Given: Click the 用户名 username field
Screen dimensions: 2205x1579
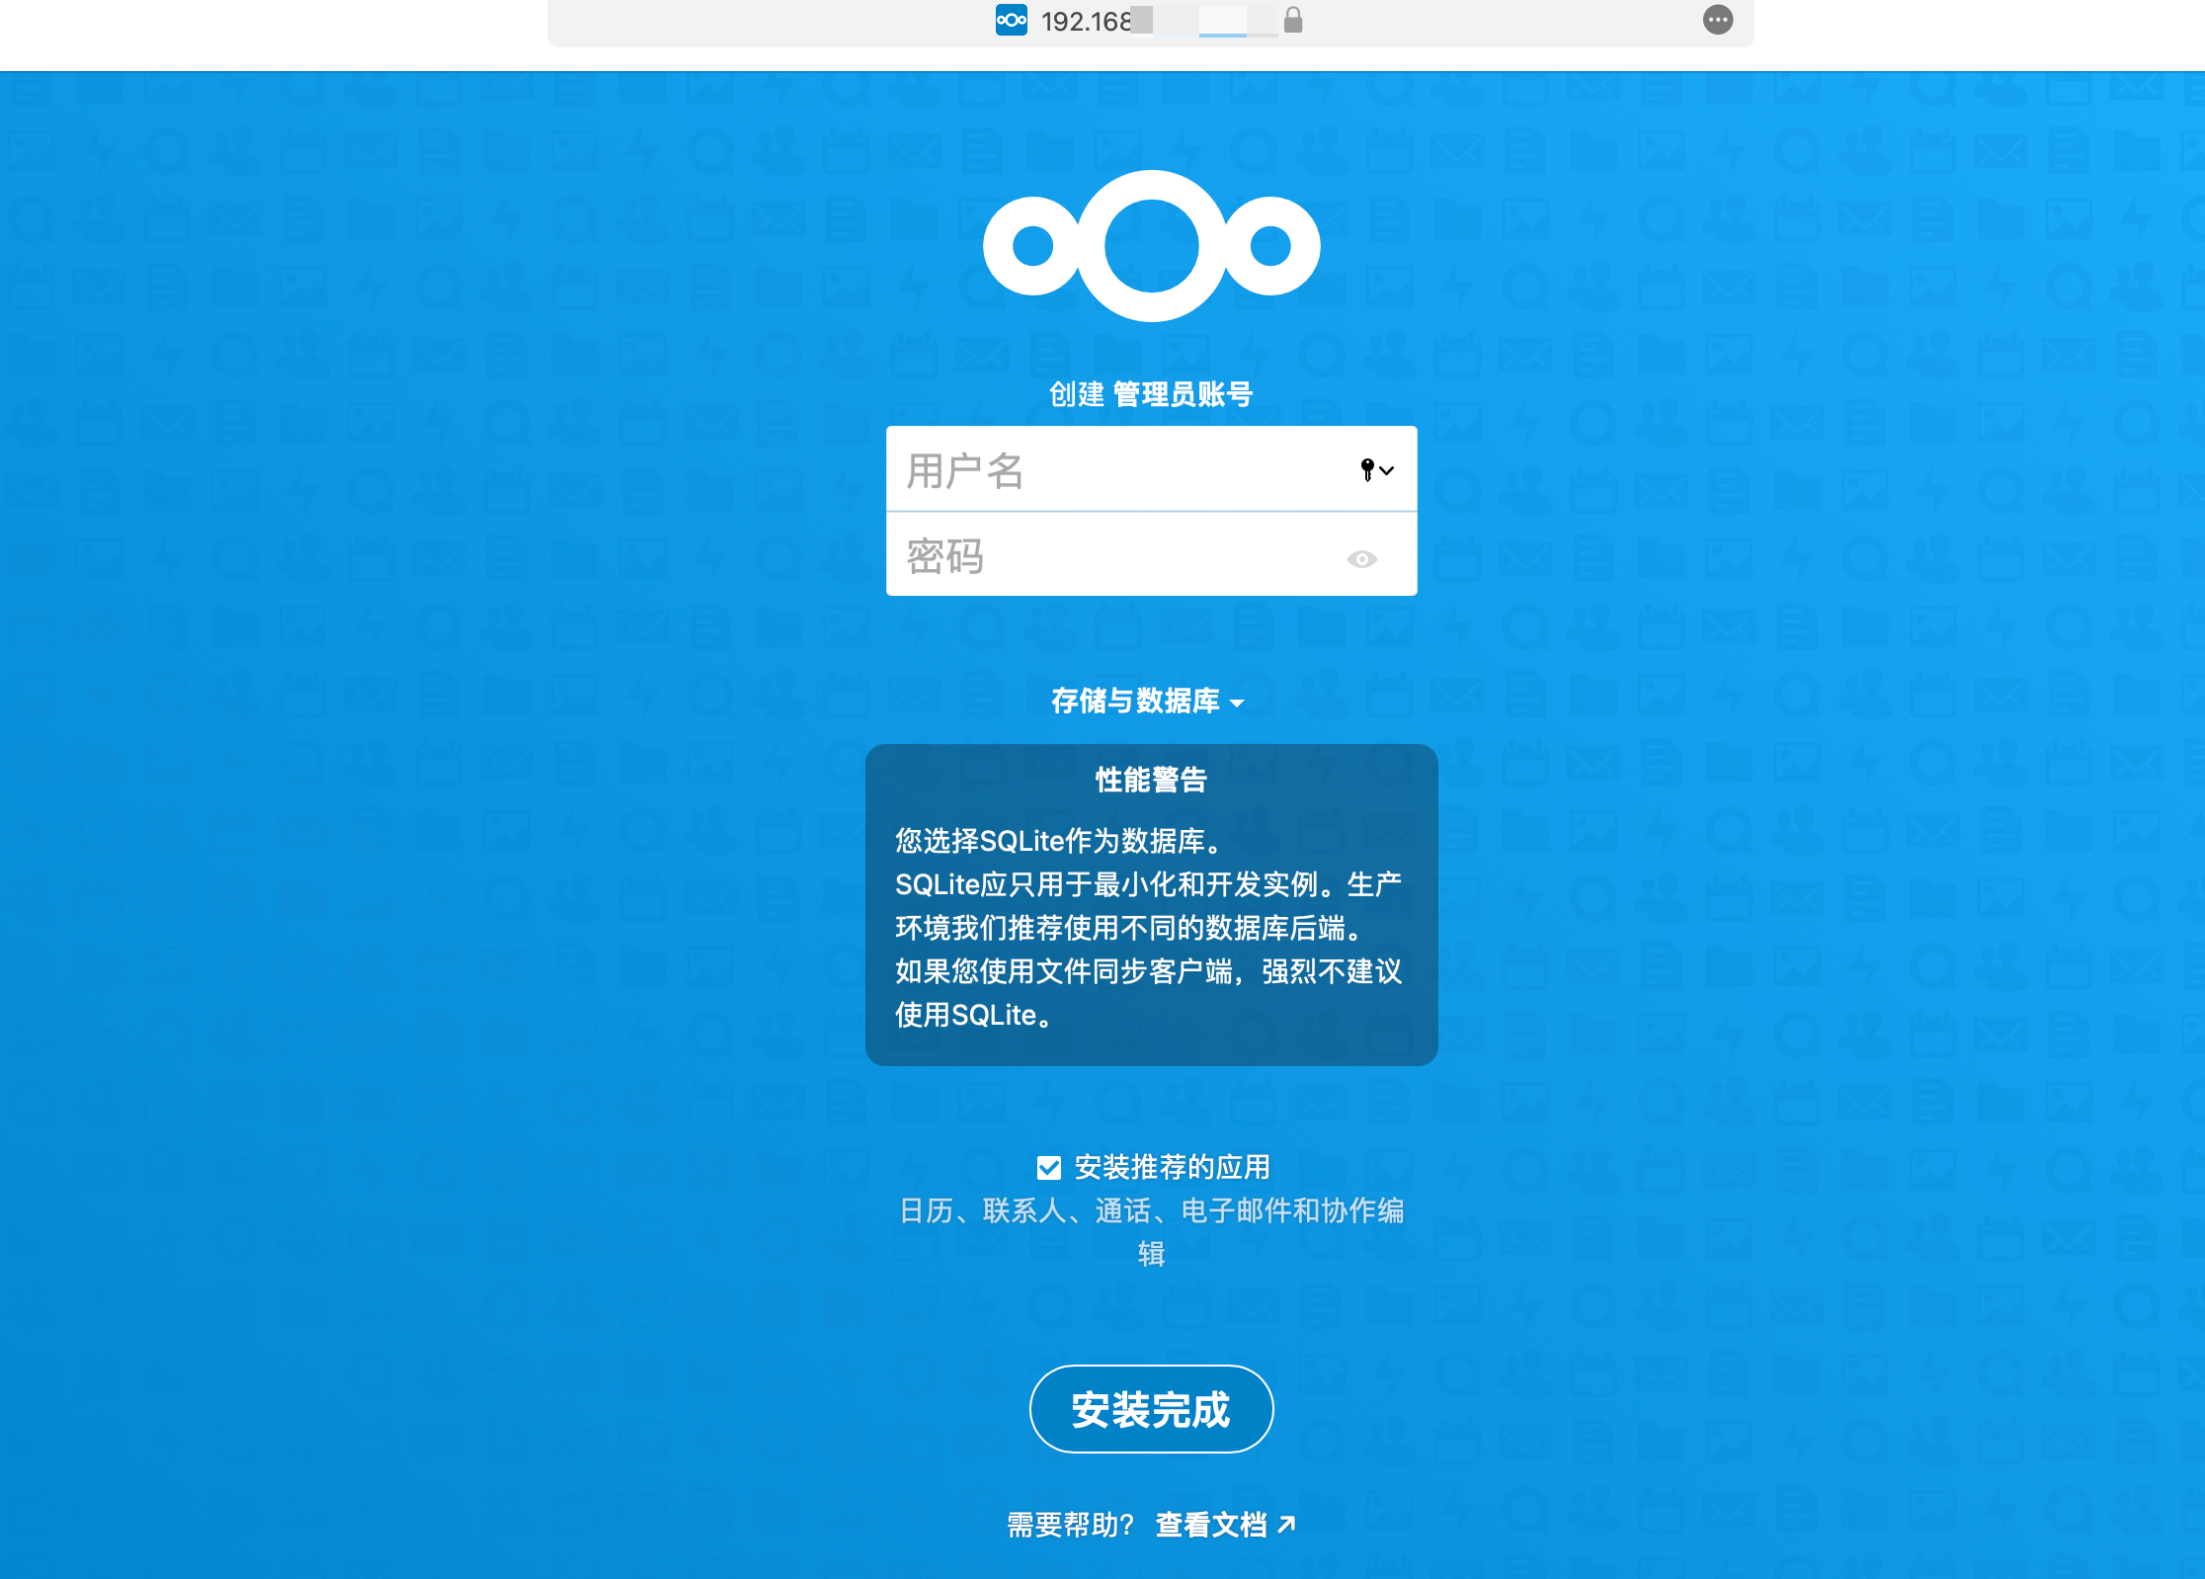Looking at the screenshot, I should tap(1151, 469).
